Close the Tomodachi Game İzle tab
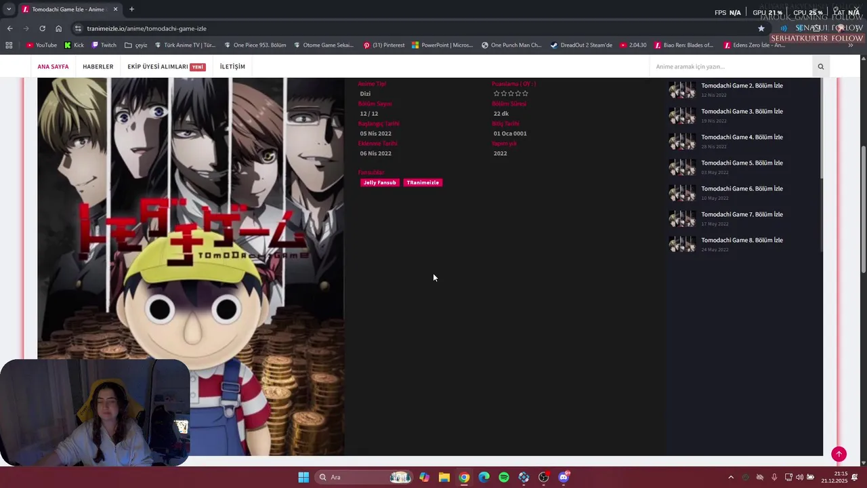 tap(115, 9)
